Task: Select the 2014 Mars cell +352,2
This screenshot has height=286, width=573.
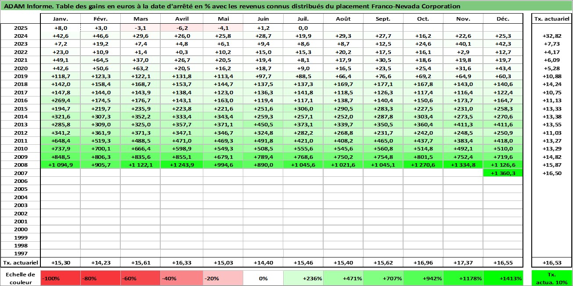Action: tap(140, 117)
